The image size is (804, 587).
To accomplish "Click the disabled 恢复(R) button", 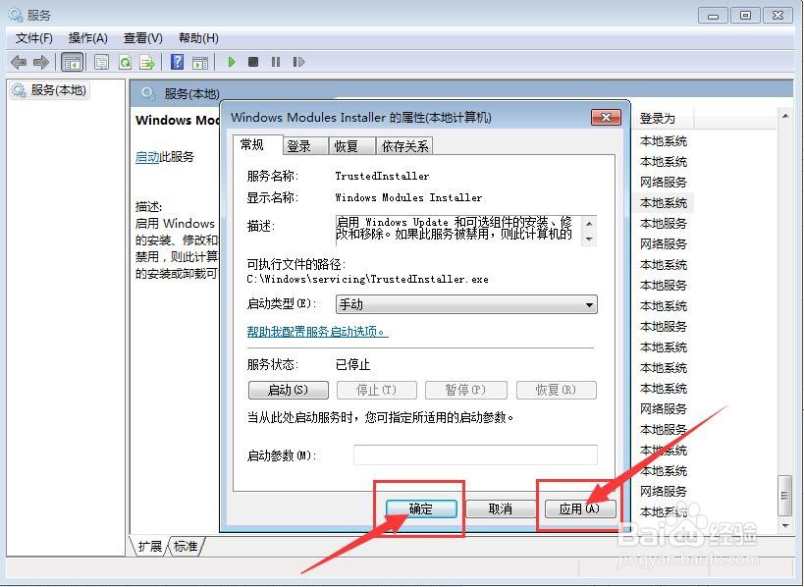I will pyautogui.click(x=556, y=390).
